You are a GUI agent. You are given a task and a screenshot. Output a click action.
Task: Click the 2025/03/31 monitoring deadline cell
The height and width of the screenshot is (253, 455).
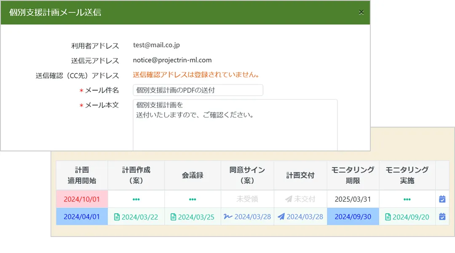point(353,199)
